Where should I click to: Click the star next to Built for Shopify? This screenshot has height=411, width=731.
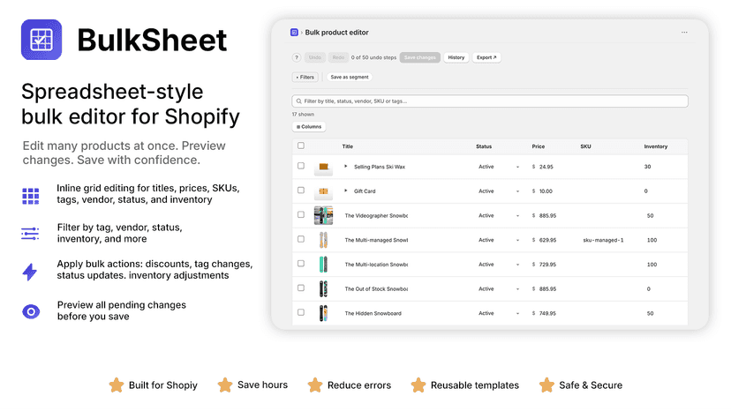point(116,385)
